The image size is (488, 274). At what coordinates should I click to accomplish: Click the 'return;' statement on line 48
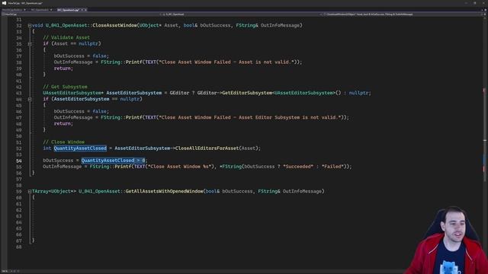(x=63, y=123)
